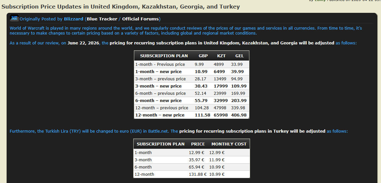The image size is (381, 183).
Task: Select the '3-month – new price' row label
Action: click(x=158, y=86)
